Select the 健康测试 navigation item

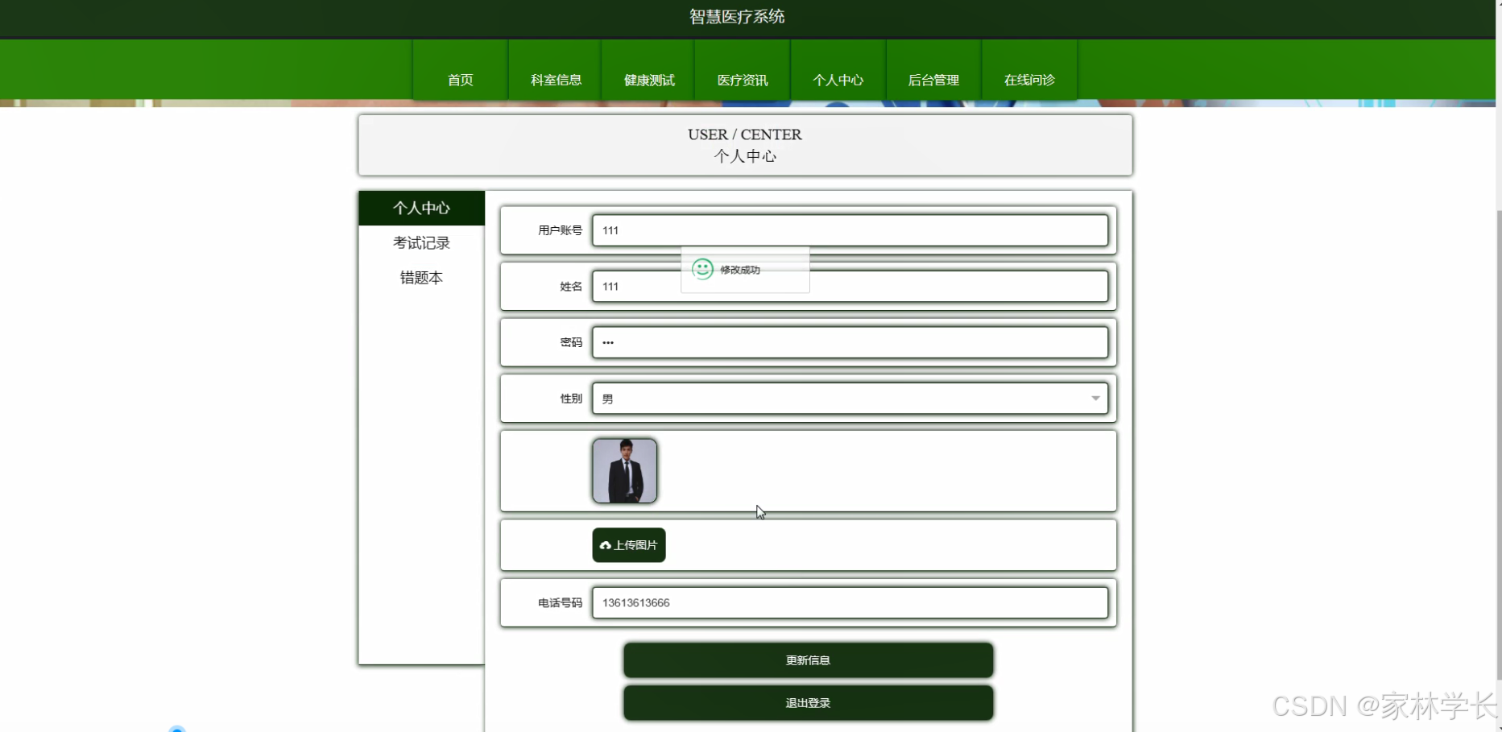coord(648,80)
